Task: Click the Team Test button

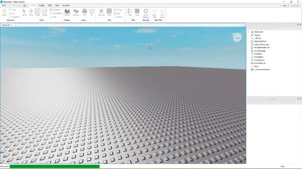Action: click(154, 13)
